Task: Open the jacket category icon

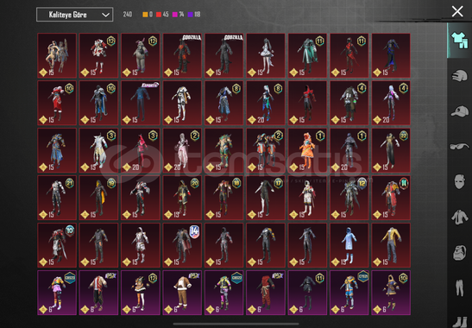Action: [x=460, y=217]
